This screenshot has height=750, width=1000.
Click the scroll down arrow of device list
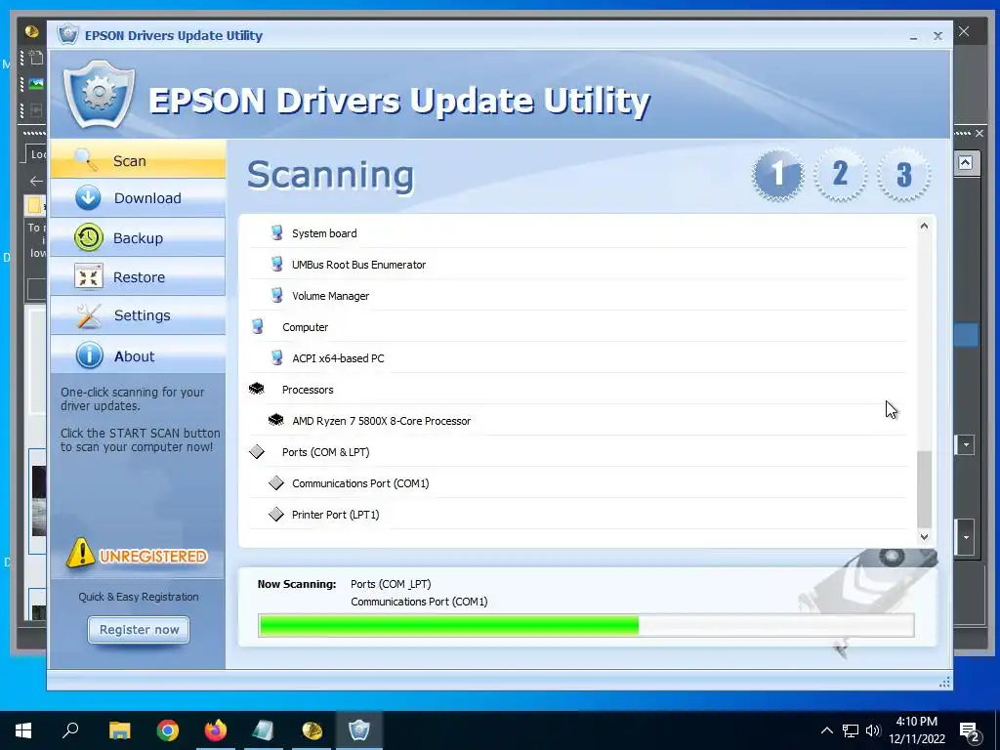[924, 537]
